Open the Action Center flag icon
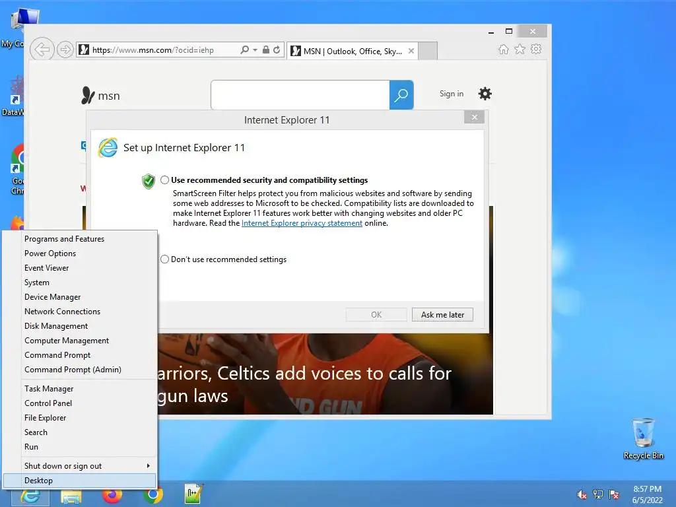 614,494
